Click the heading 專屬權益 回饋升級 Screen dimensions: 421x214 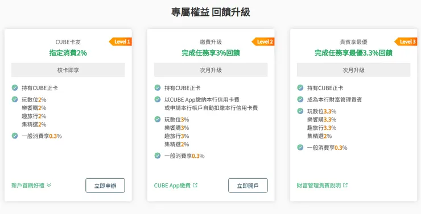point(210,12)
